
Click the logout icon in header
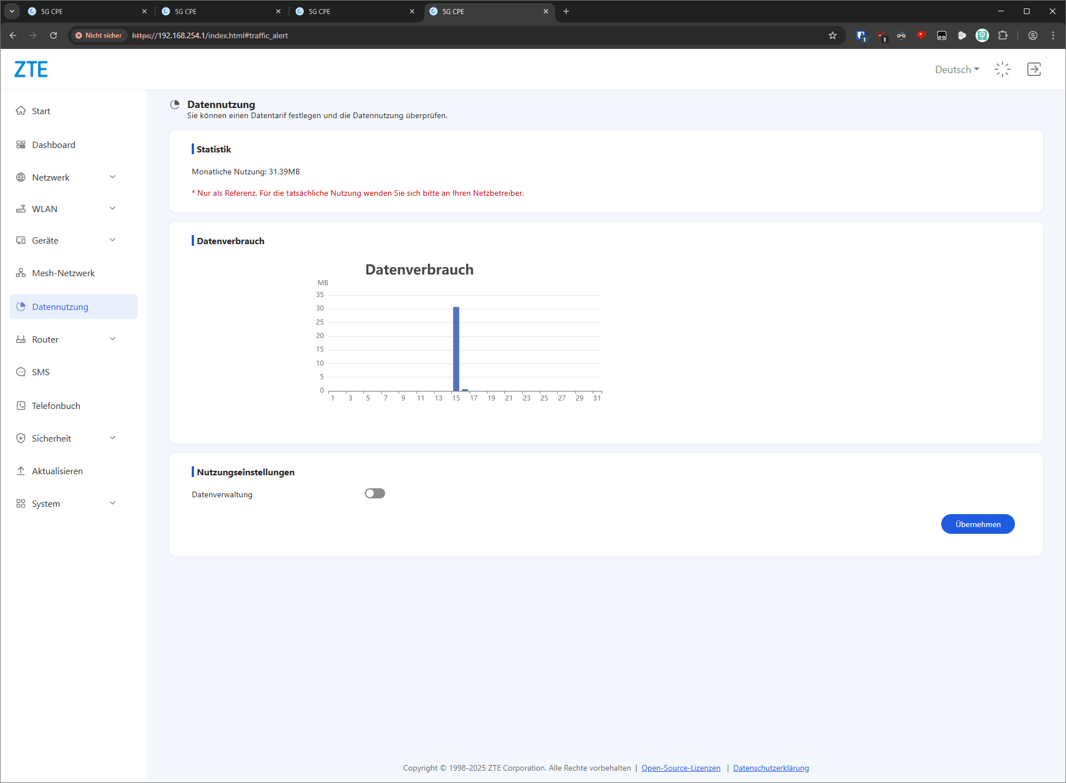coord(1034,69)
